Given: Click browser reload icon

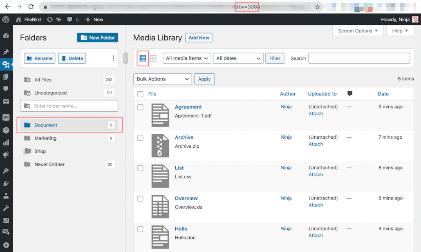Looking at the screenshot, I should pos(31,7).
